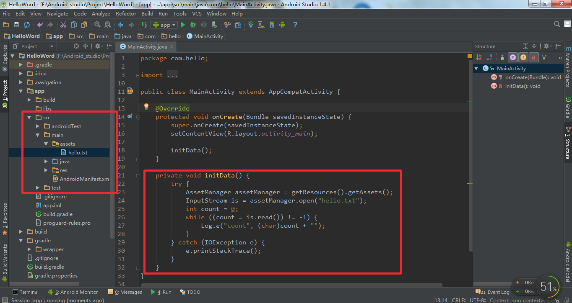Expand the androidTest folder
Screen dimensions: 572x303
coord(38,126)
